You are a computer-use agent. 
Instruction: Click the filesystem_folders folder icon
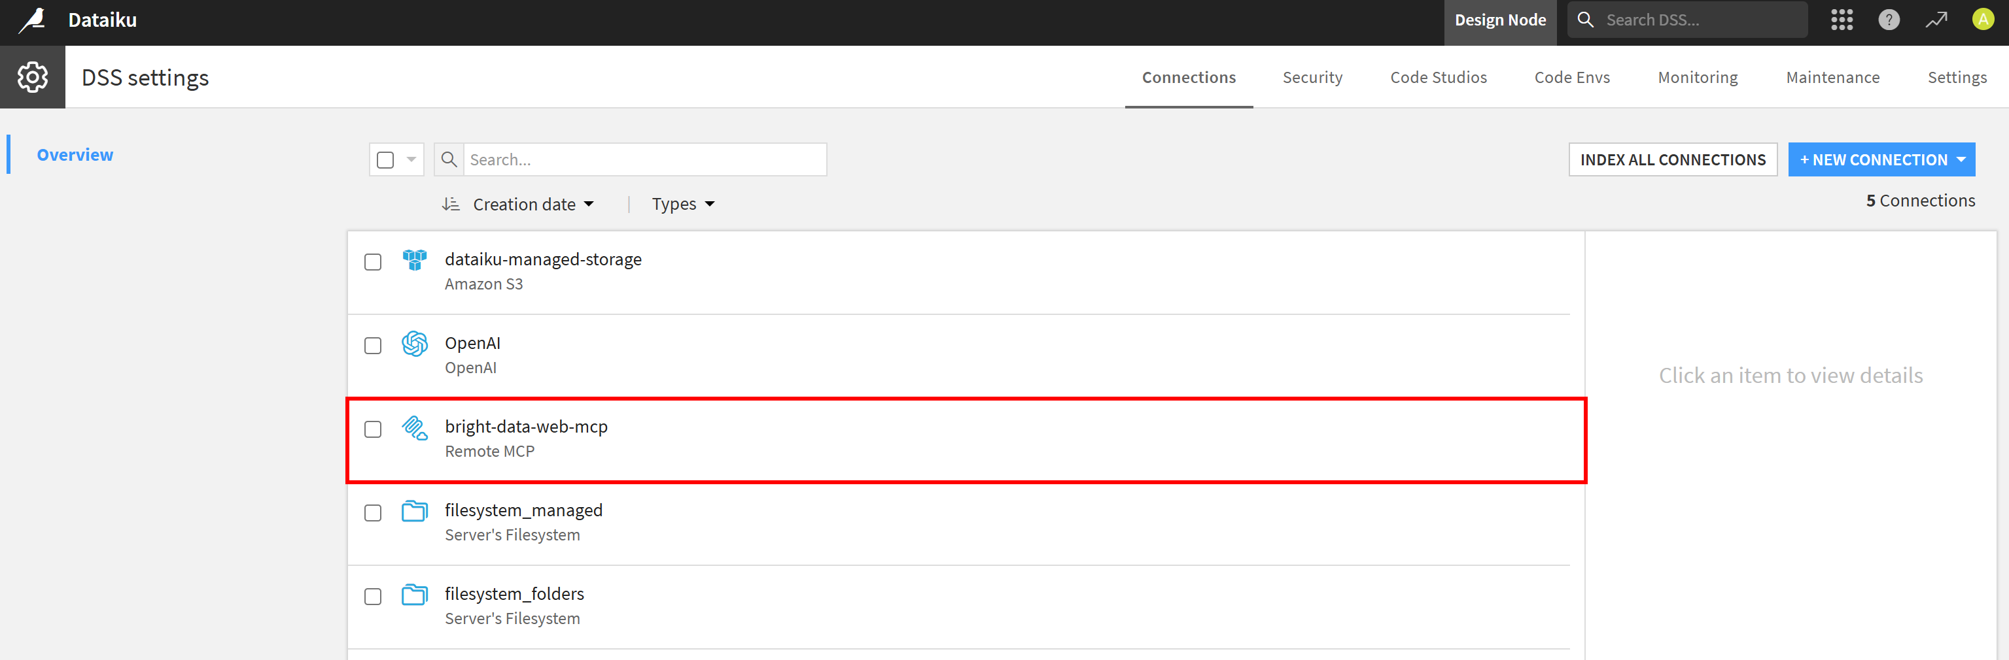pyautogui.click(x=415, y=595)
